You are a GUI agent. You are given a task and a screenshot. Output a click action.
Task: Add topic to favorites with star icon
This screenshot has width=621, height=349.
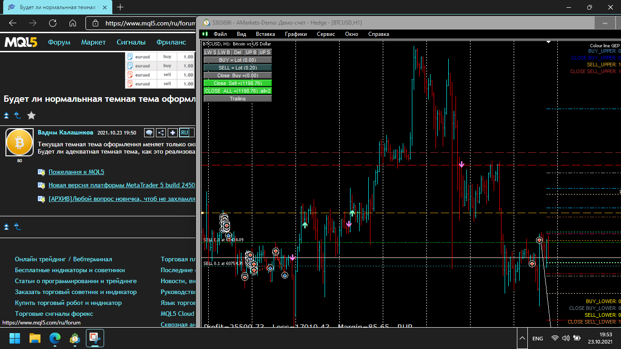31,115
